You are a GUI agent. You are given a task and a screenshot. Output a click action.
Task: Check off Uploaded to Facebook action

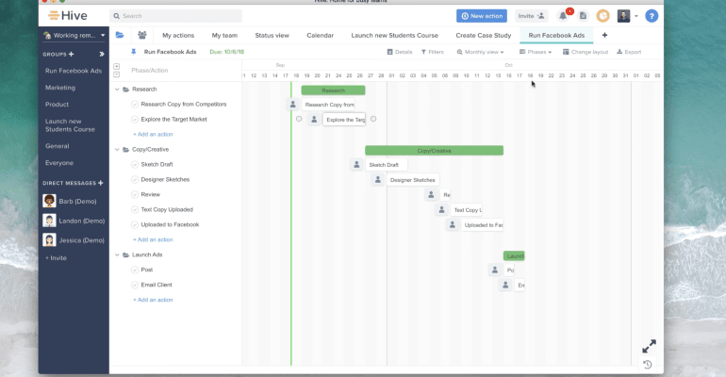(135, 225)
